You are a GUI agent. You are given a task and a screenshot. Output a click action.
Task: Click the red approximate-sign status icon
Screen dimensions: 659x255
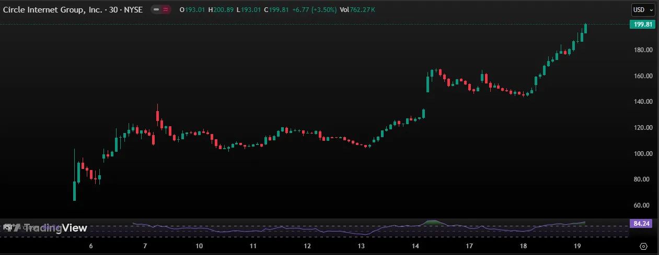166,9
